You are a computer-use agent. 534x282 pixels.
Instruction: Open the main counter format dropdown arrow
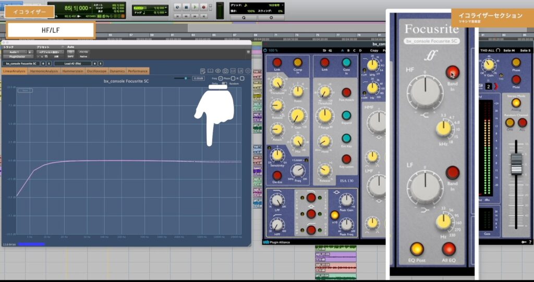(90, 8)
